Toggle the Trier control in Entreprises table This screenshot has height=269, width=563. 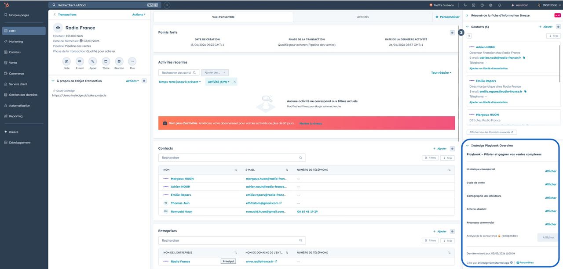(447, 240)
